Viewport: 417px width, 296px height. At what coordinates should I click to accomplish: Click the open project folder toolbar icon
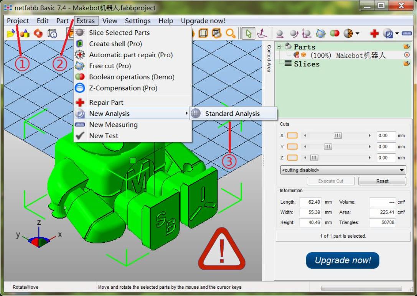(11, 33)
